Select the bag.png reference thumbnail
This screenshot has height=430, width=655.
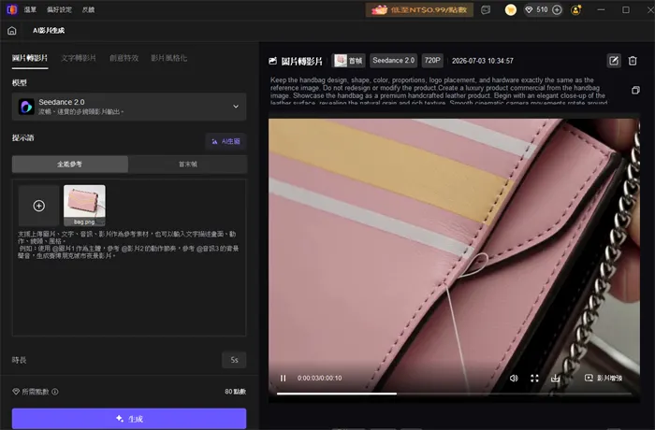click(x=84, y=206)
